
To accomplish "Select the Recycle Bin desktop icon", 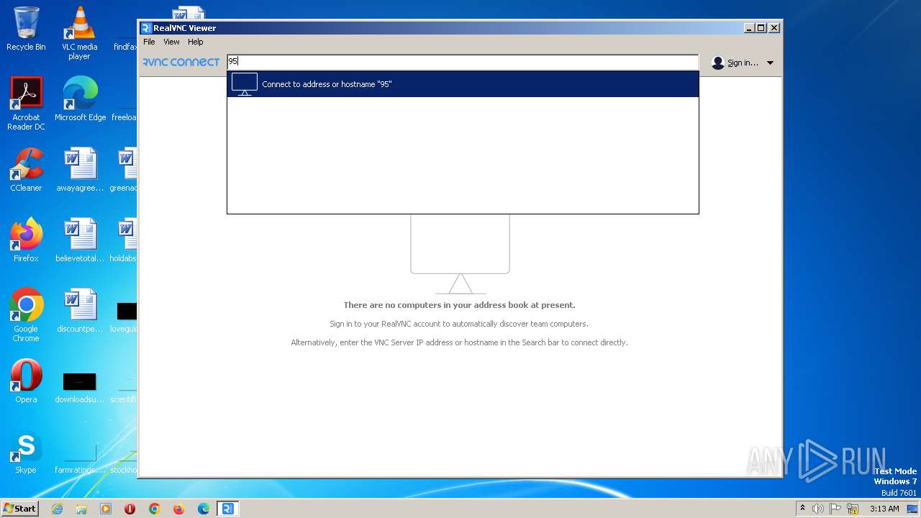I will click(26, 29).
